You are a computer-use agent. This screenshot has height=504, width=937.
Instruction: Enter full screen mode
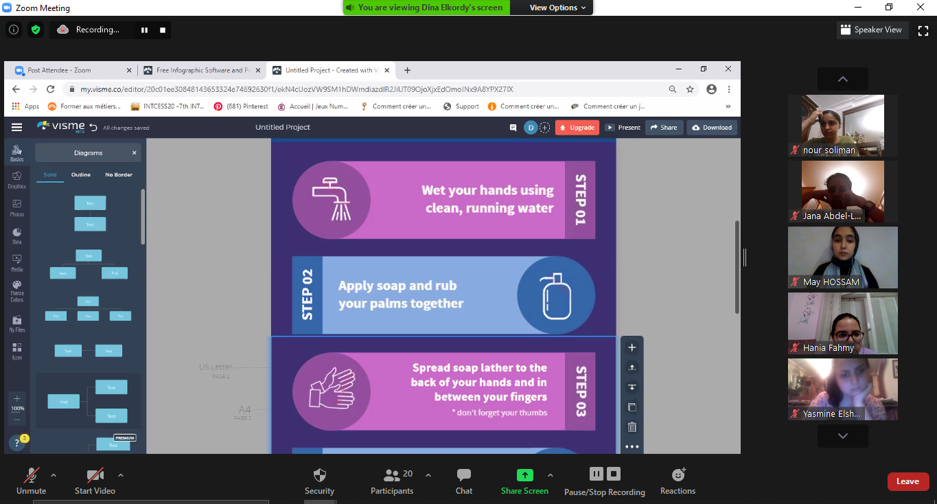tap(923, 30)
